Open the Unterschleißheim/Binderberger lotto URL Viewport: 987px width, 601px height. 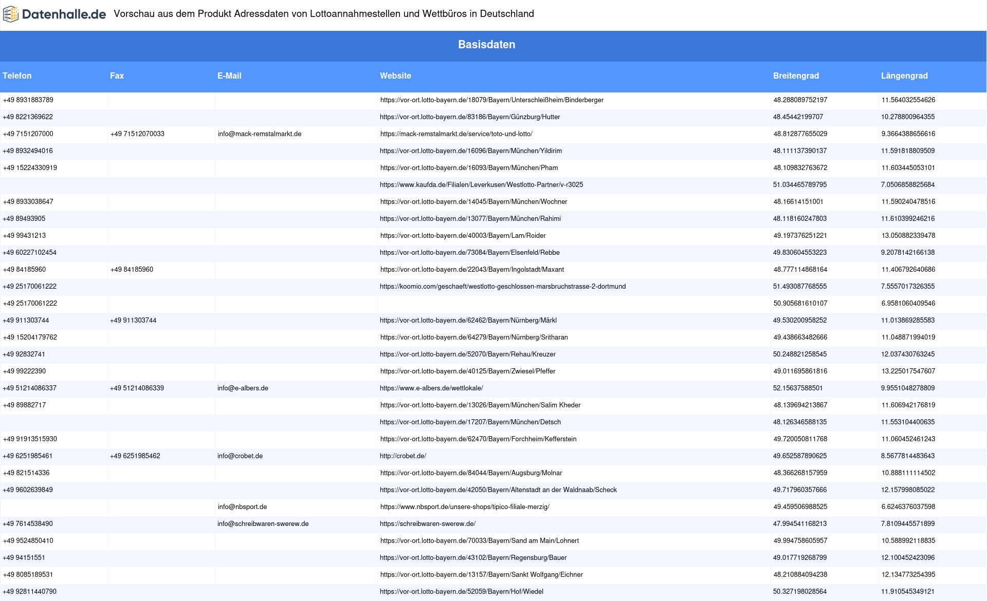(x=492, y=100)
